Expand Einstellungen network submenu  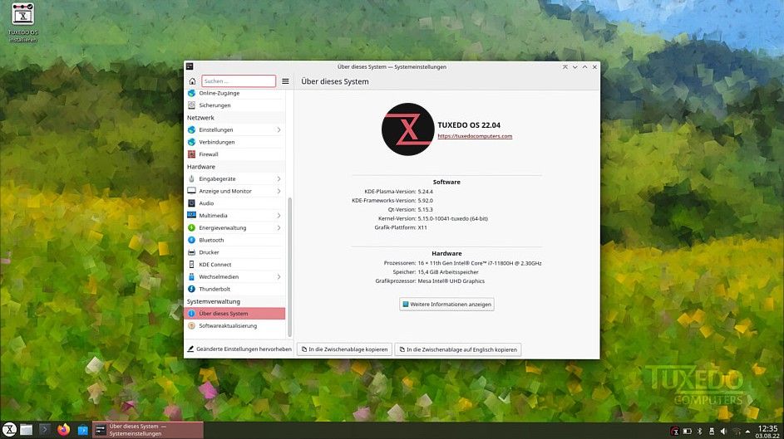coord(279,129)
